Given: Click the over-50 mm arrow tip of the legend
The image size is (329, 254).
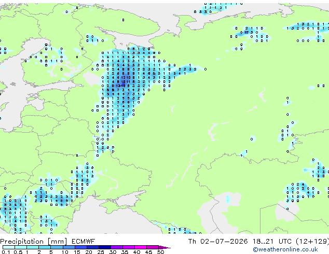Looking at the screenshot, I should pos(164,247).
